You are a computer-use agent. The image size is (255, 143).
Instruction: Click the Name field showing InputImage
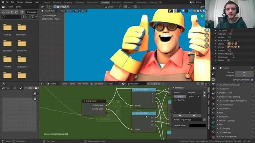[x=192, y=120]
